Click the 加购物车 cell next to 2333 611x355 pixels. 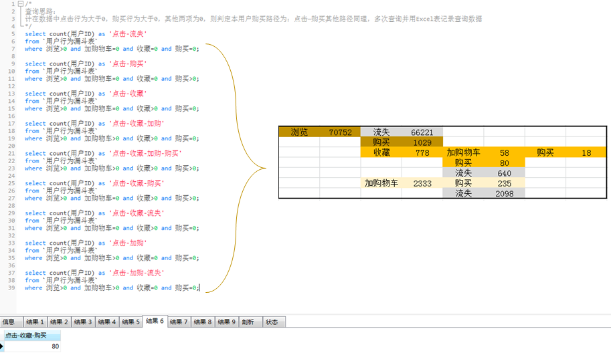(x=381, y=183)
